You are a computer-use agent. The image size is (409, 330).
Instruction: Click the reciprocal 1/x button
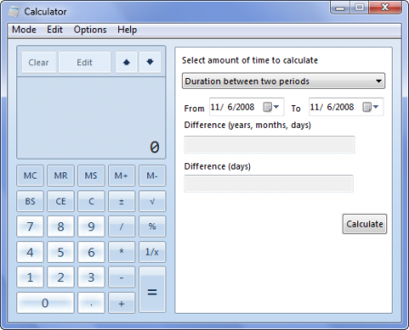152,252
